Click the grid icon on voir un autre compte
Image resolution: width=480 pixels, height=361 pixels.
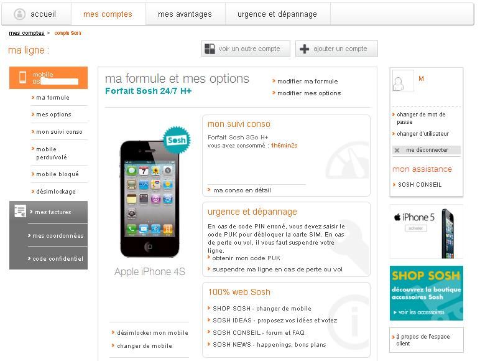tap(210, 49)
